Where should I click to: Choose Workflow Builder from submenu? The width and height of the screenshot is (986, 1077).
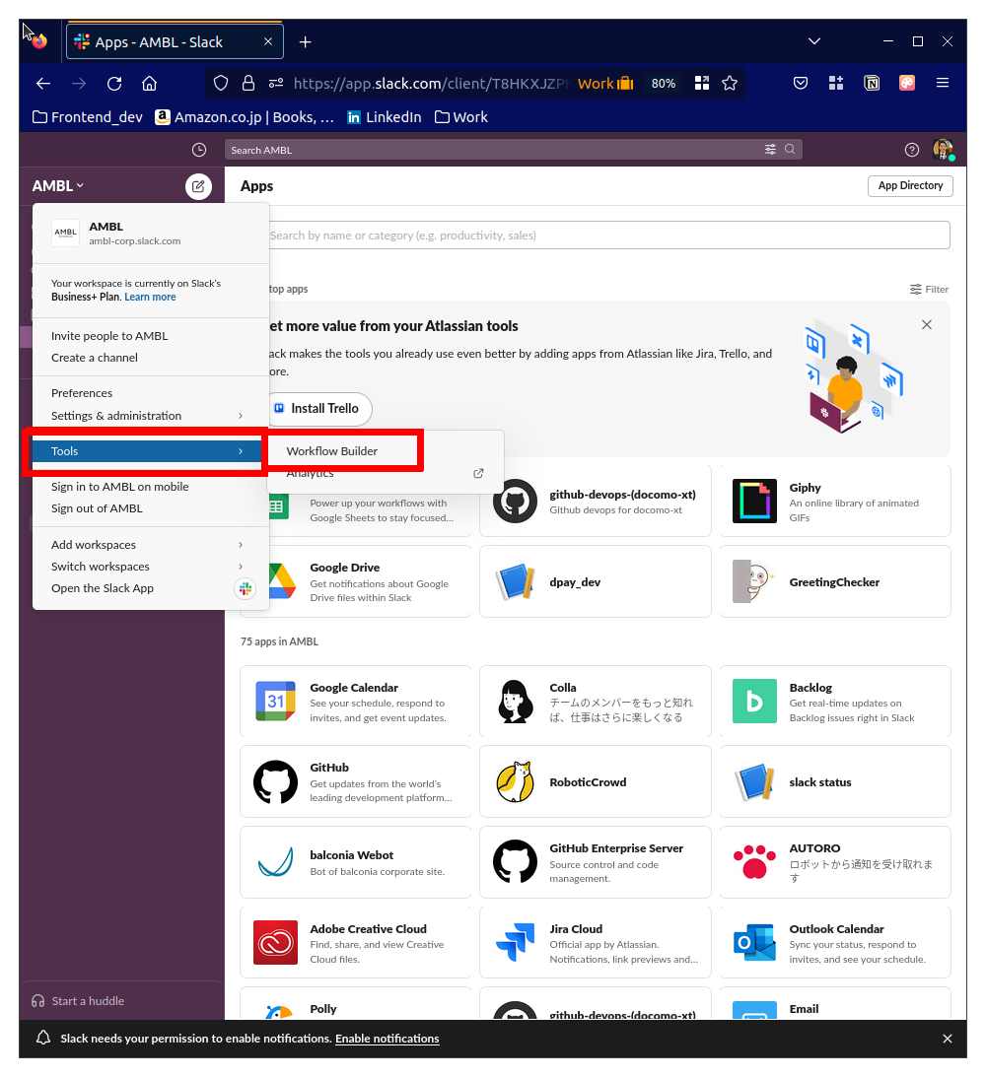(332, 451)
